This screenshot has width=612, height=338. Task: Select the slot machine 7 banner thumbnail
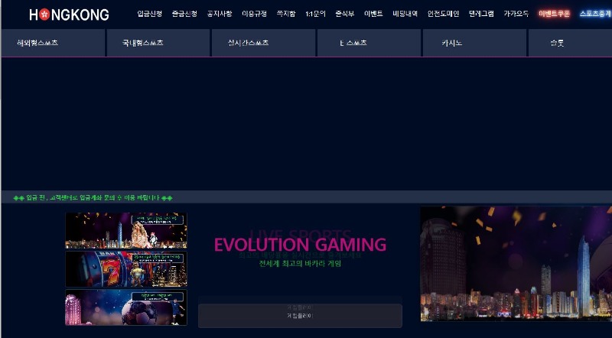126,269
